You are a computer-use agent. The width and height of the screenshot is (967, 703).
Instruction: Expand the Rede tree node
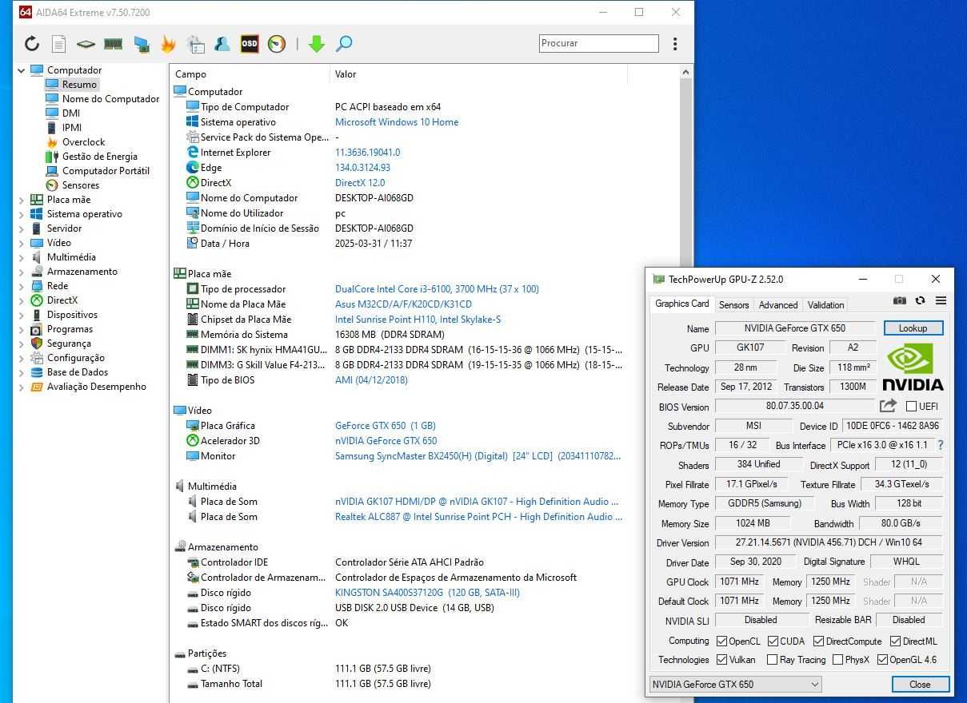22,286
